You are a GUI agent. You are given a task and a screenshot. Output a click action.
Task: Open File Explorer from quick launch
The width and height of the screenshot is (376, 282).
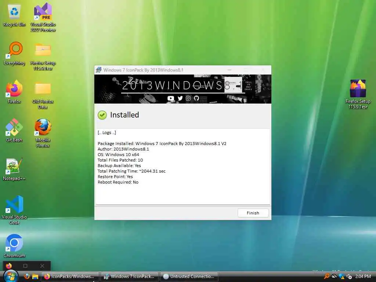pos(35,276)
